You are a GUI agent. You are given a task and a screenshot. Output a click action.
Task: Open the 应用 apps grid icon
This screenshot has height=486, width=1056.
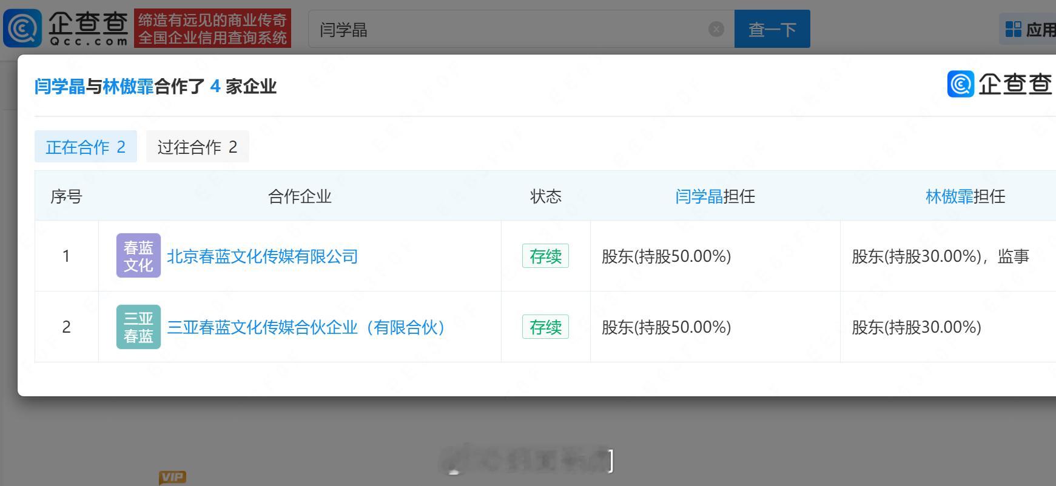(1013, 29)
